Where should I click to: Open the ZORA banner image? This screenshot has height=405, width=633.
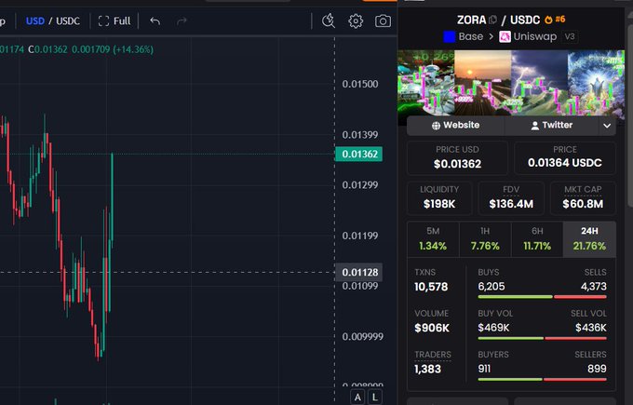(511, 83)
